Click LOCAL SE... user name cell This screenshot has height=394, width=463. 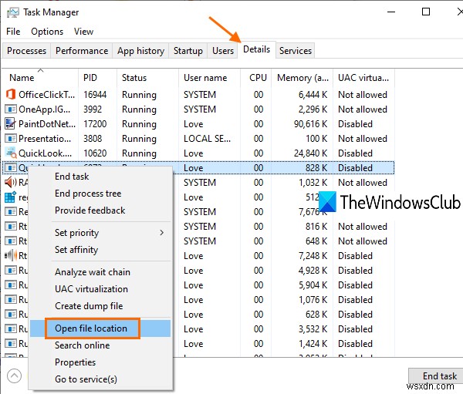click(207, 139)
